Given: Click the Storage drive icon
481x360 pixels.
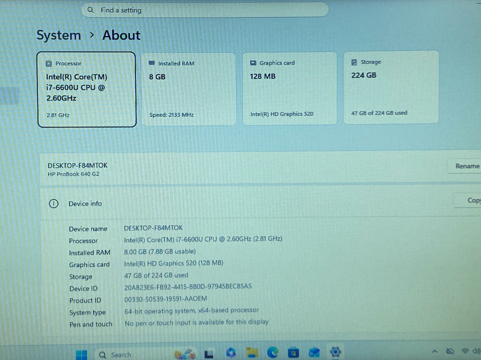Looking at the screenshot, I should click(354, 62).
